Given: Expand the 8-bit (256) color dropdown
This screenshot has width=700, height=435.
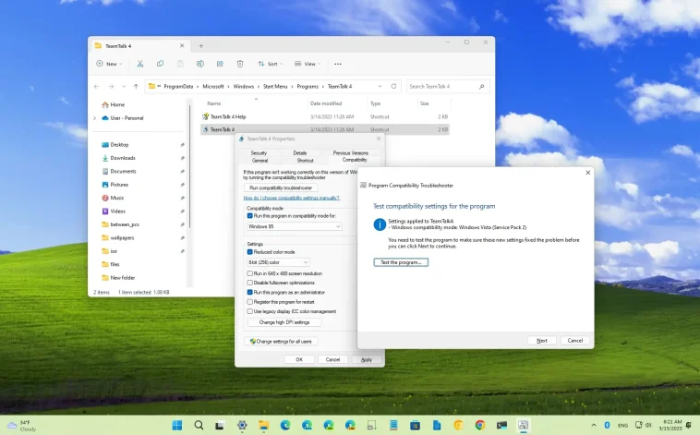Looking at the screenshot, I should coord(278,262).
